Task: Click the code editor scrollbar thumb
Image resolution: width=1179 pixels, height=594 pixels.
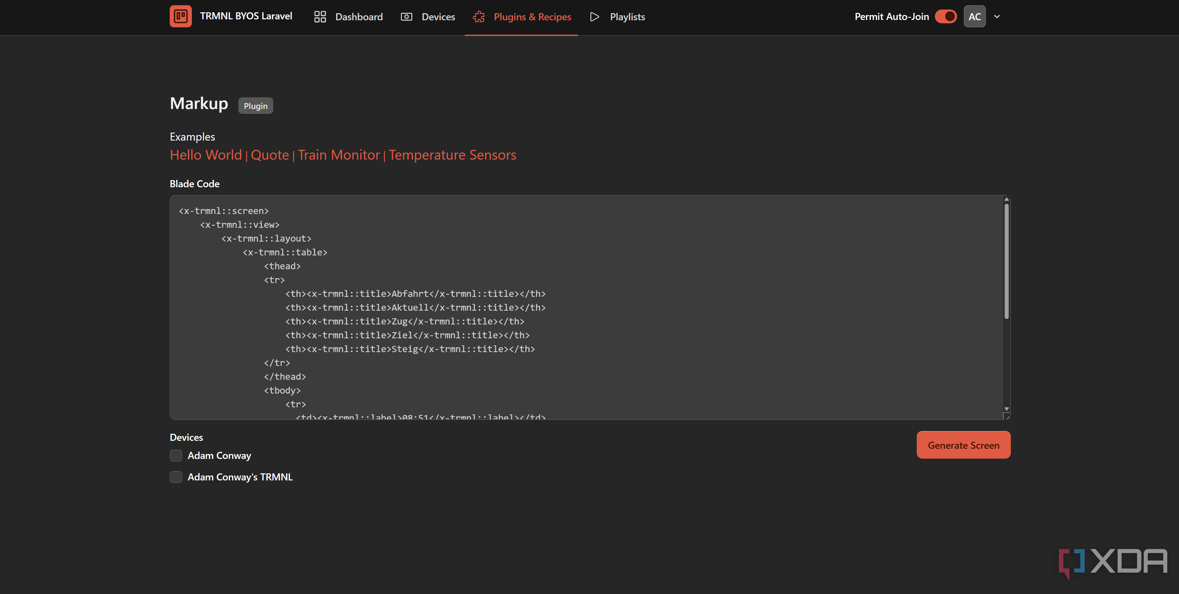Action: pos(1007,261)
